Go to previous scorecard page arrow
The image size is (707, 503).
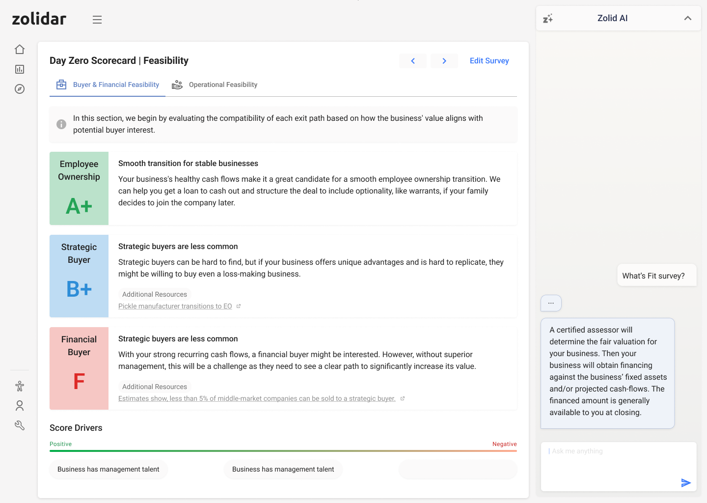(x=413, y=61)
